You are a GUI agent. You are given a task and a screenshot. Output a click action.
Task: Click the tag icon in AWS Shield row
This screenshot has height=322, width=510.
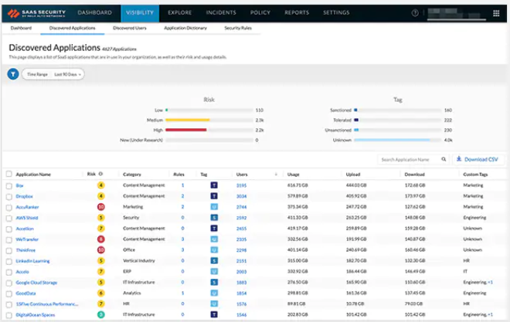tap(214, 218)
